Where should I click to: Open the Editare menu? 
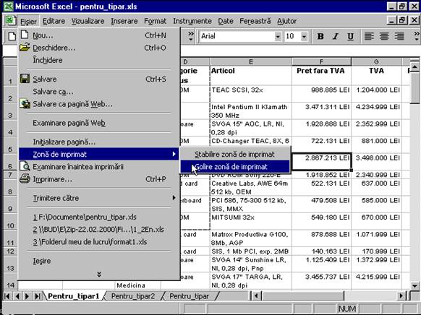(x=54, y=21)
